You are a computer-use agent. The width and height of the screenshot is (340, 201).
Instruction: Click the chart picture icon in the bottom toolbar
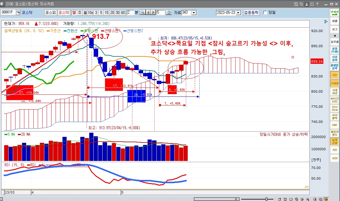pos(291,199)
